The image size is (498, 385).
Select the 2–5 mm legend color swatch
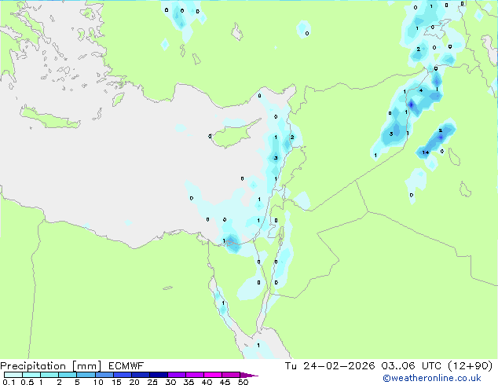point(68,375)
